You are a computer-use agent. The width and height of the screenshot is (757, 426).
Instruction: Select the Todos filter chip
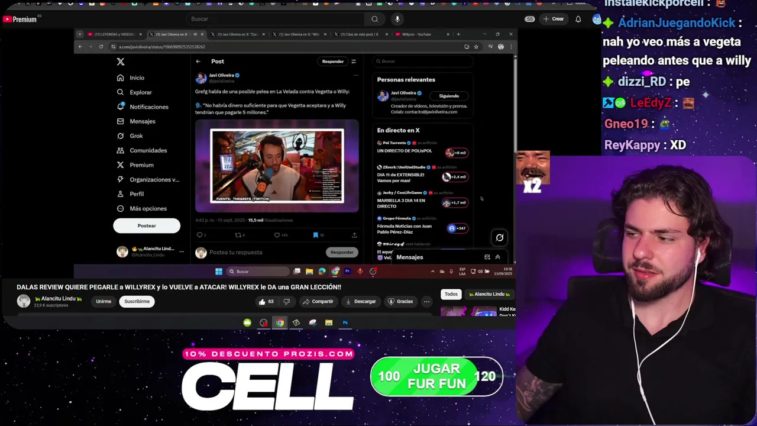[451, 294]
